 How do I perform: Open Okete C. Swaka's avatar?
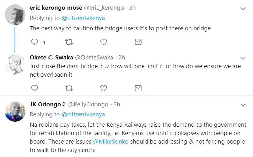point(15,64)
